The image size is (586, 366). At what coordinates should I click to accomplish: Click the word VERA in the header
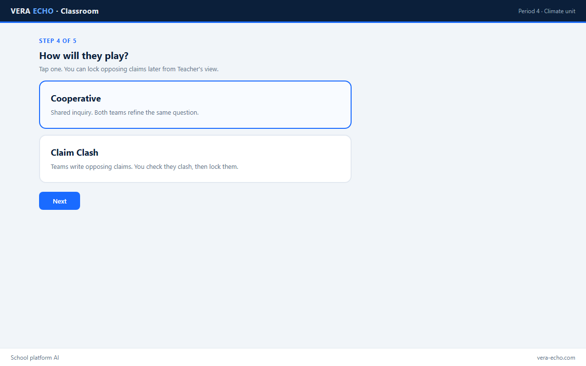click(21, 11)
